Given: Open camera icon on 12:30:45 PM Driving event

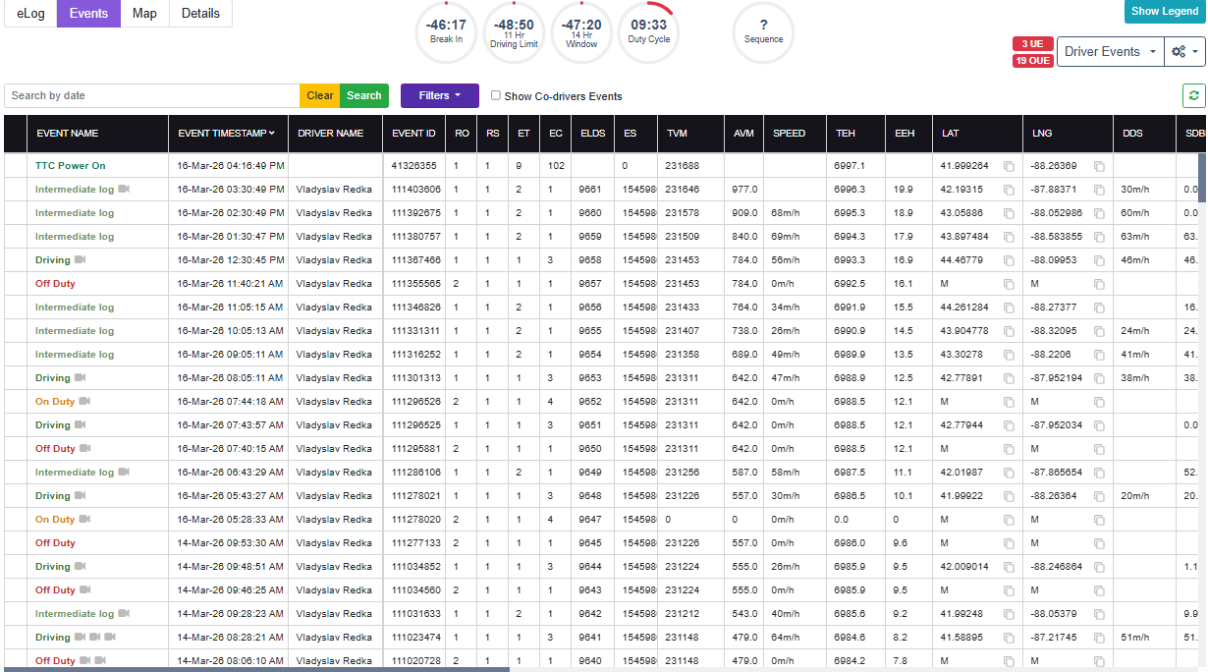Looking at the screenshot, I should click(x=81, y=259).
